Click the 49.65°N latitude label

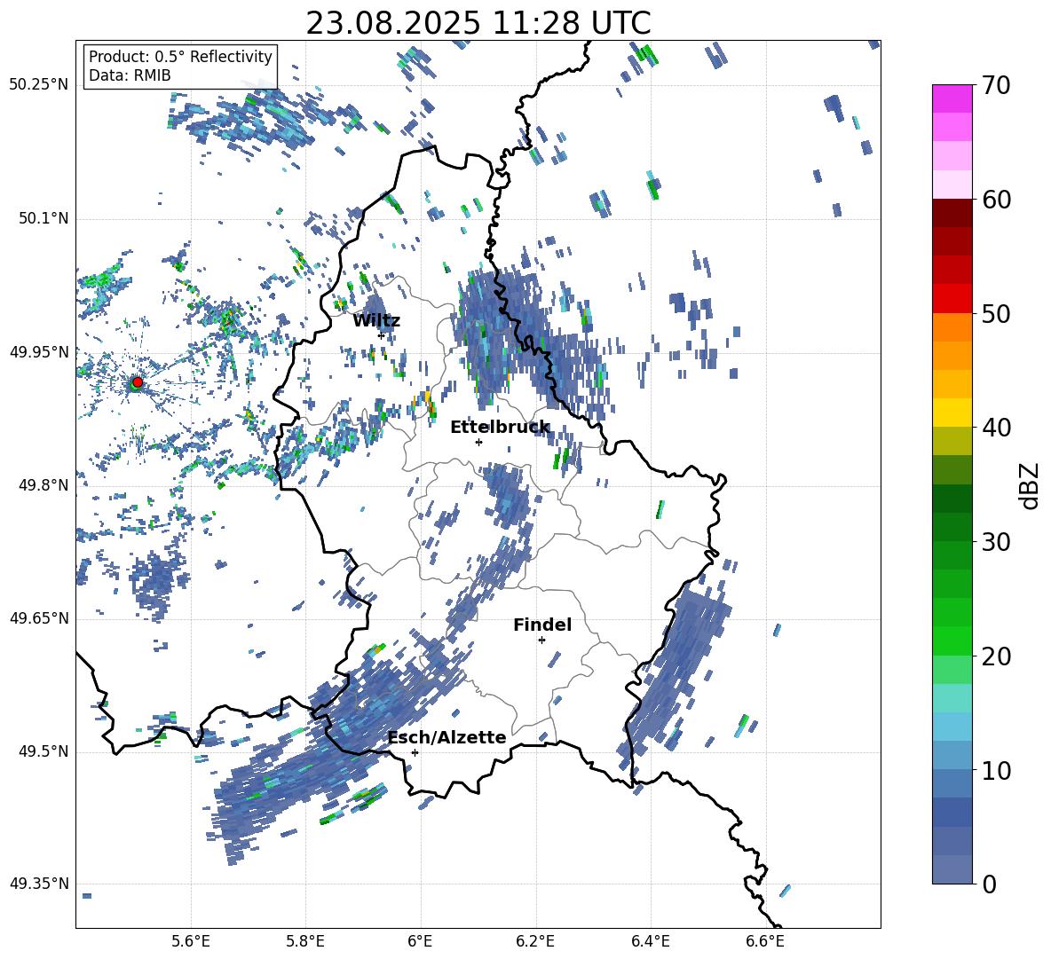point(39,618)
